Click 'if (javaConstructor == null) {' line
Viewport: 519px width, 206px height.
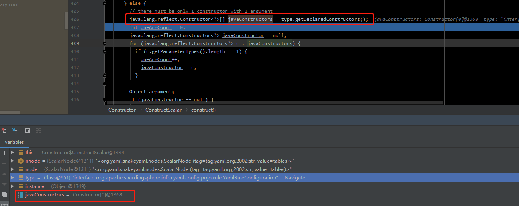pos(171,100)
